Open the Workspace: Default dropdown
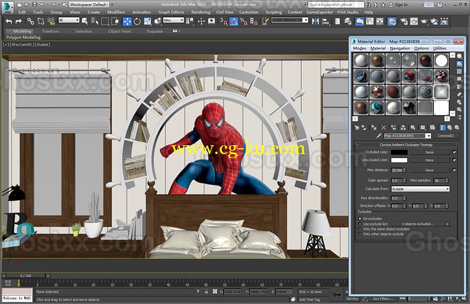Image resolution: width=470 pixels, height=304 pixels. coord(89,5)
